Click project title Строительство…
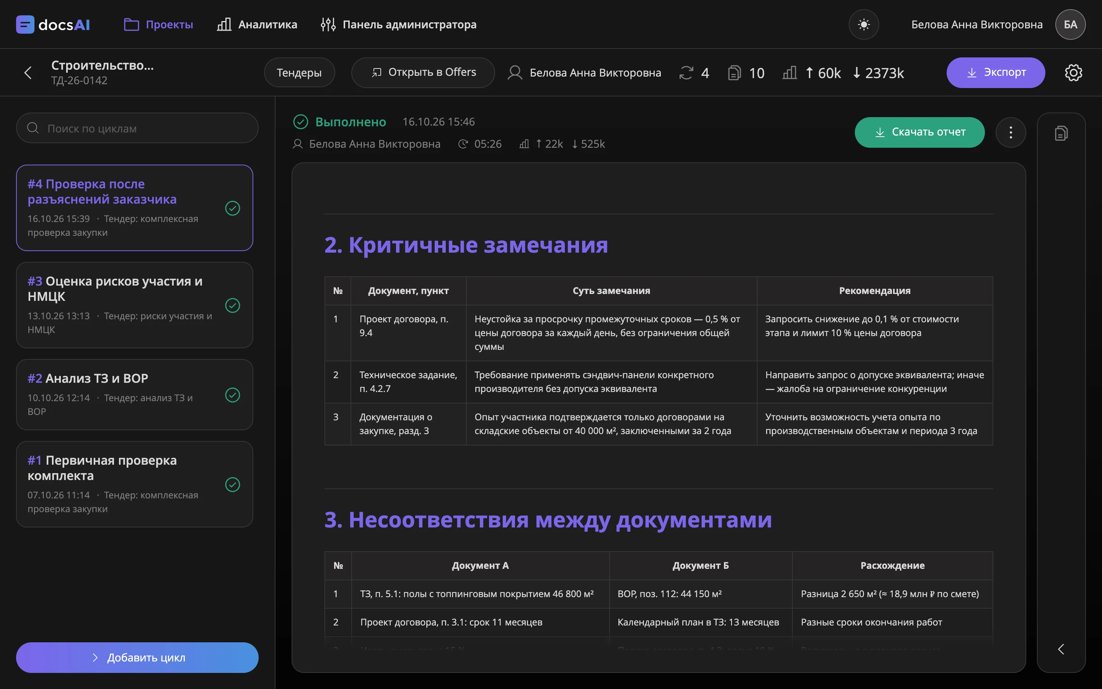The image size is (1102, 689). [x=103, y=65]
